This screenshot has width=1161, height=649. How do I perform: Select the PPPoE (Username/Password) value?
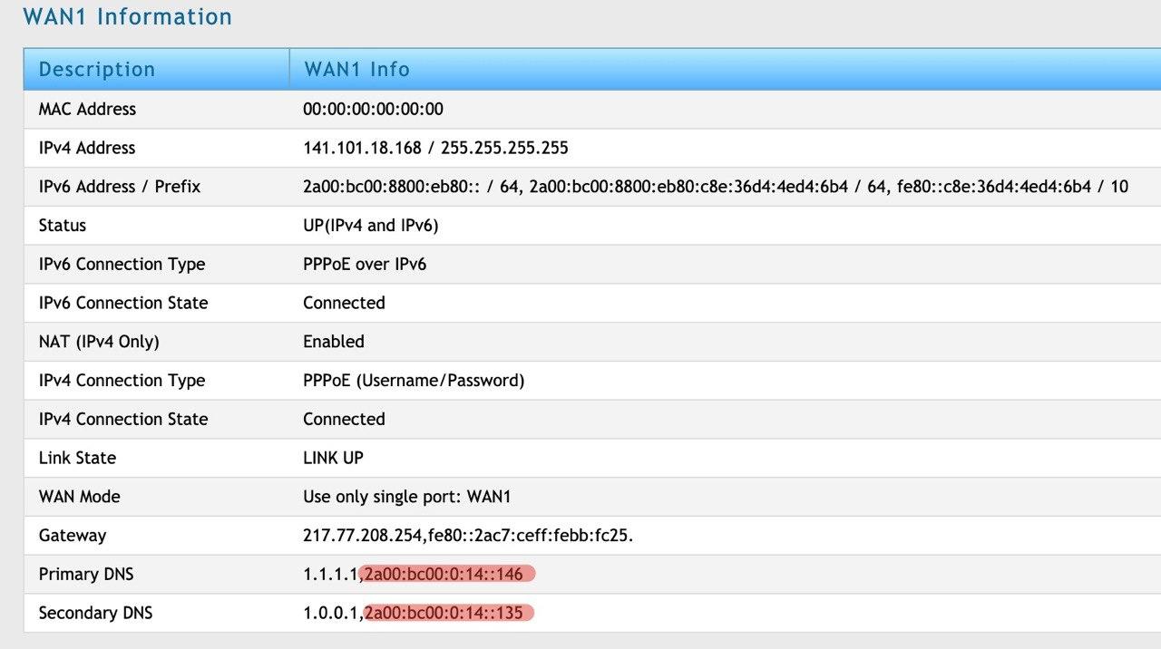click(x=414, y=381)
